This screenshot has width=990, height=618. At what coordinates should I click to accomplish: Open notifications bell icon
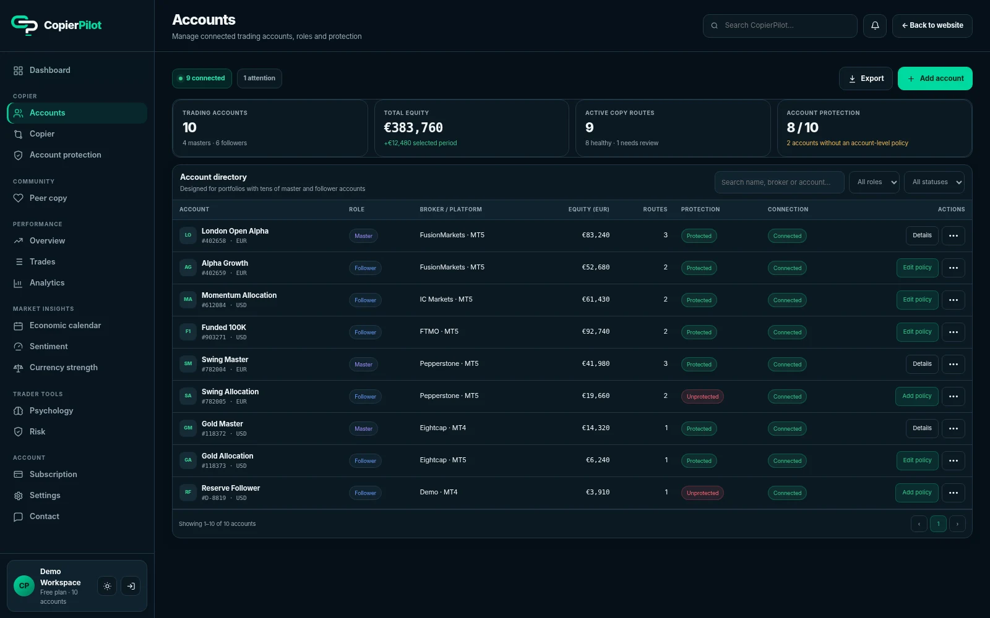[x=875, y=26]
